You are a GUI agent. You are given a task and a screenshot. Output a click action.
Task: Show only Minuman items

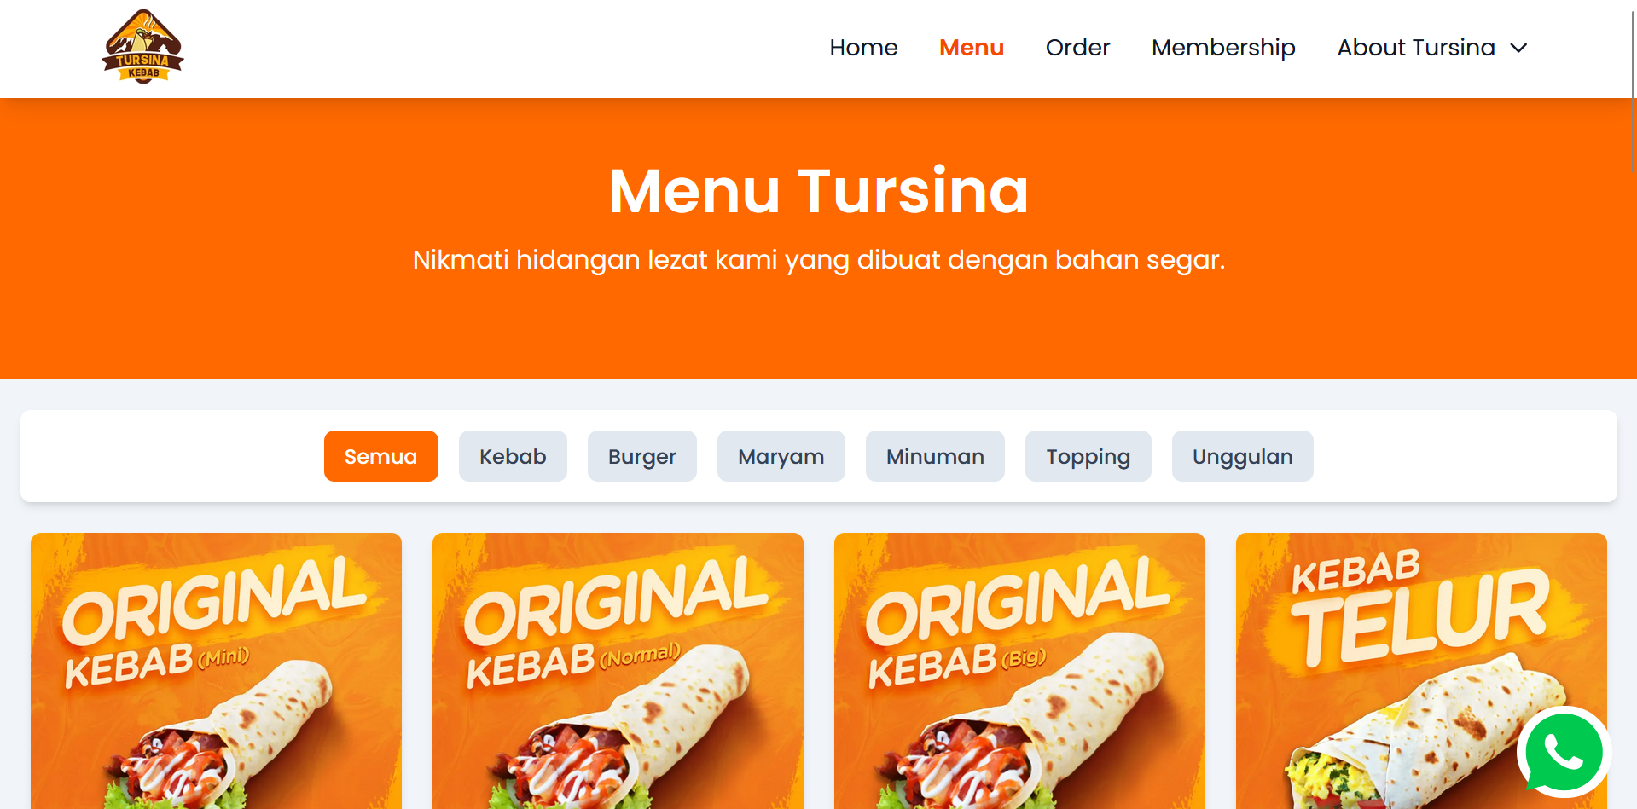(x=935, y=456)
